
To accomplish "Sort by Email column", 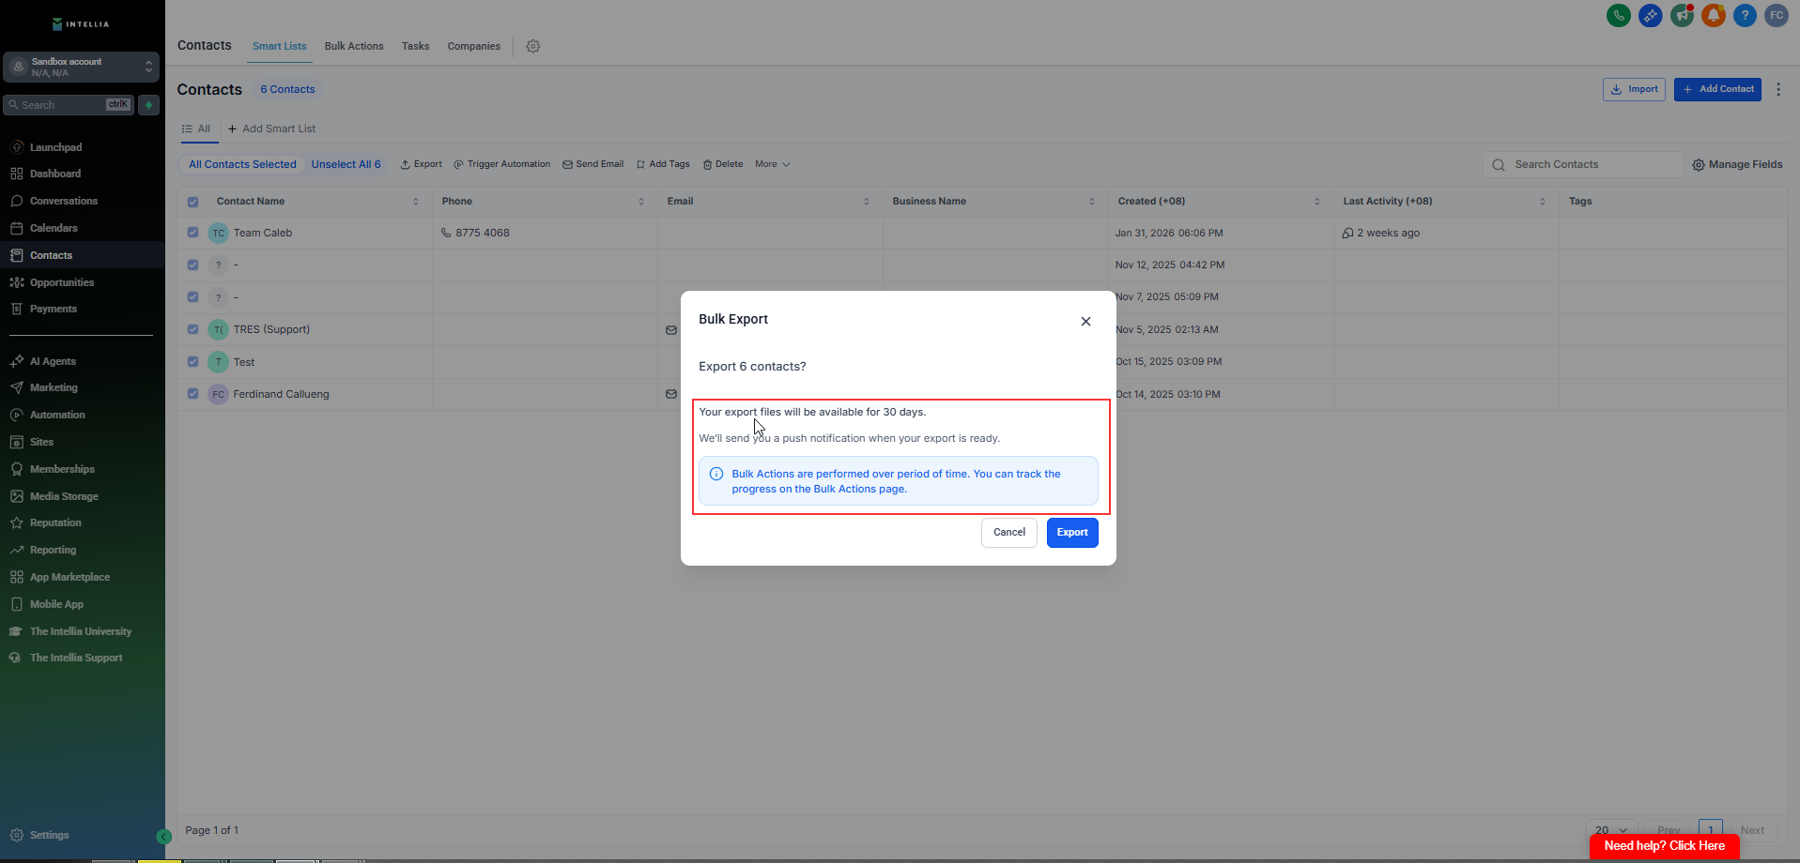I will pos(867,202).
